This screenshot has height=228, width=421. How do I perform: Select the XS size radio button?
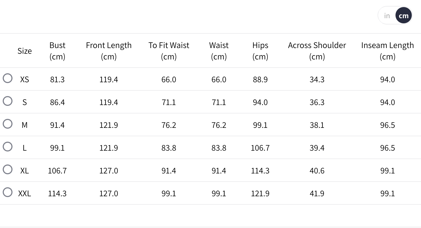(8, 78)
